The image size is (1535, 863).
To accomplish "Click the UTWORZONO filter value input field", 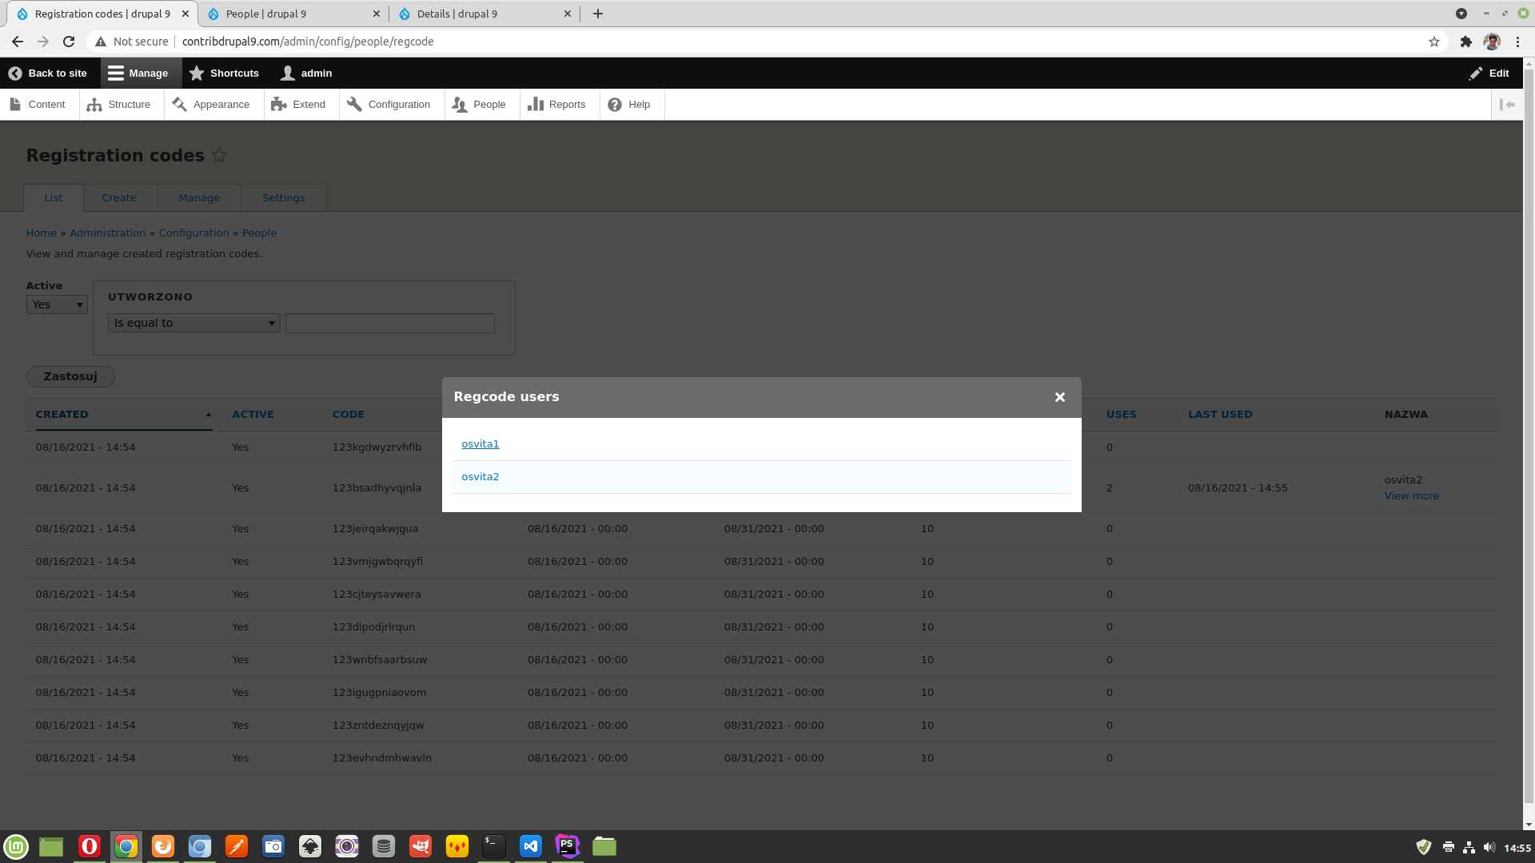I will 389,323.
